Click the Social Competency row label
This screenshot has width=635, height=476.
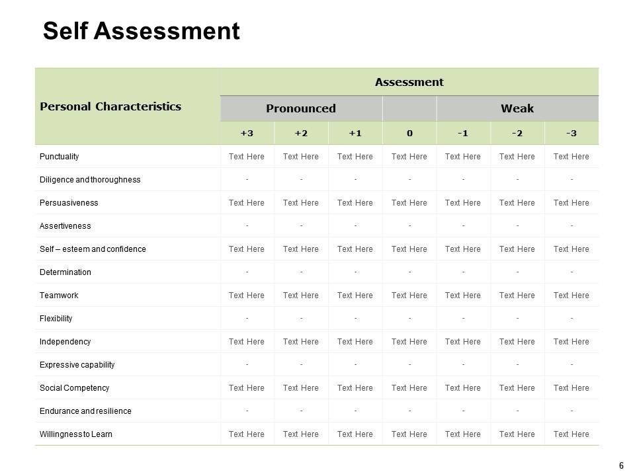(74, 388)
